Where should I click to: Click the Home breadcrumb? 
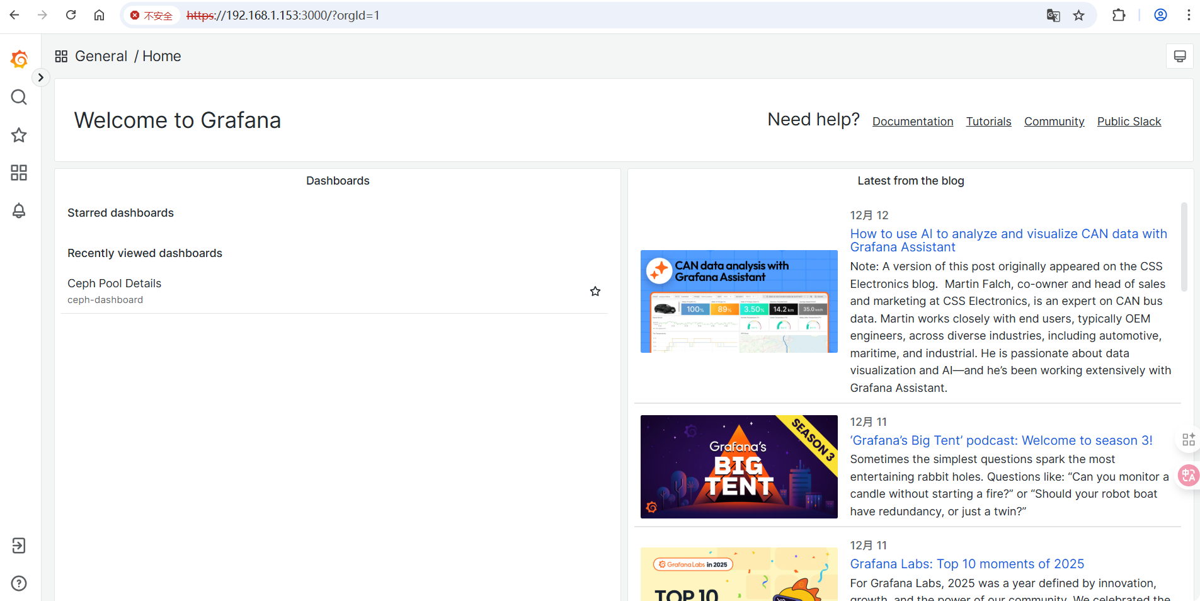(162, 56)
